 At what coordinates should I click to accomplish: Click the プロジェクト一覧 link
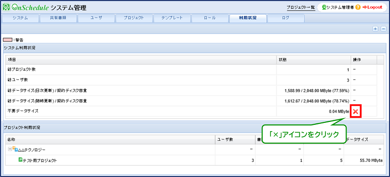[301, 7]
